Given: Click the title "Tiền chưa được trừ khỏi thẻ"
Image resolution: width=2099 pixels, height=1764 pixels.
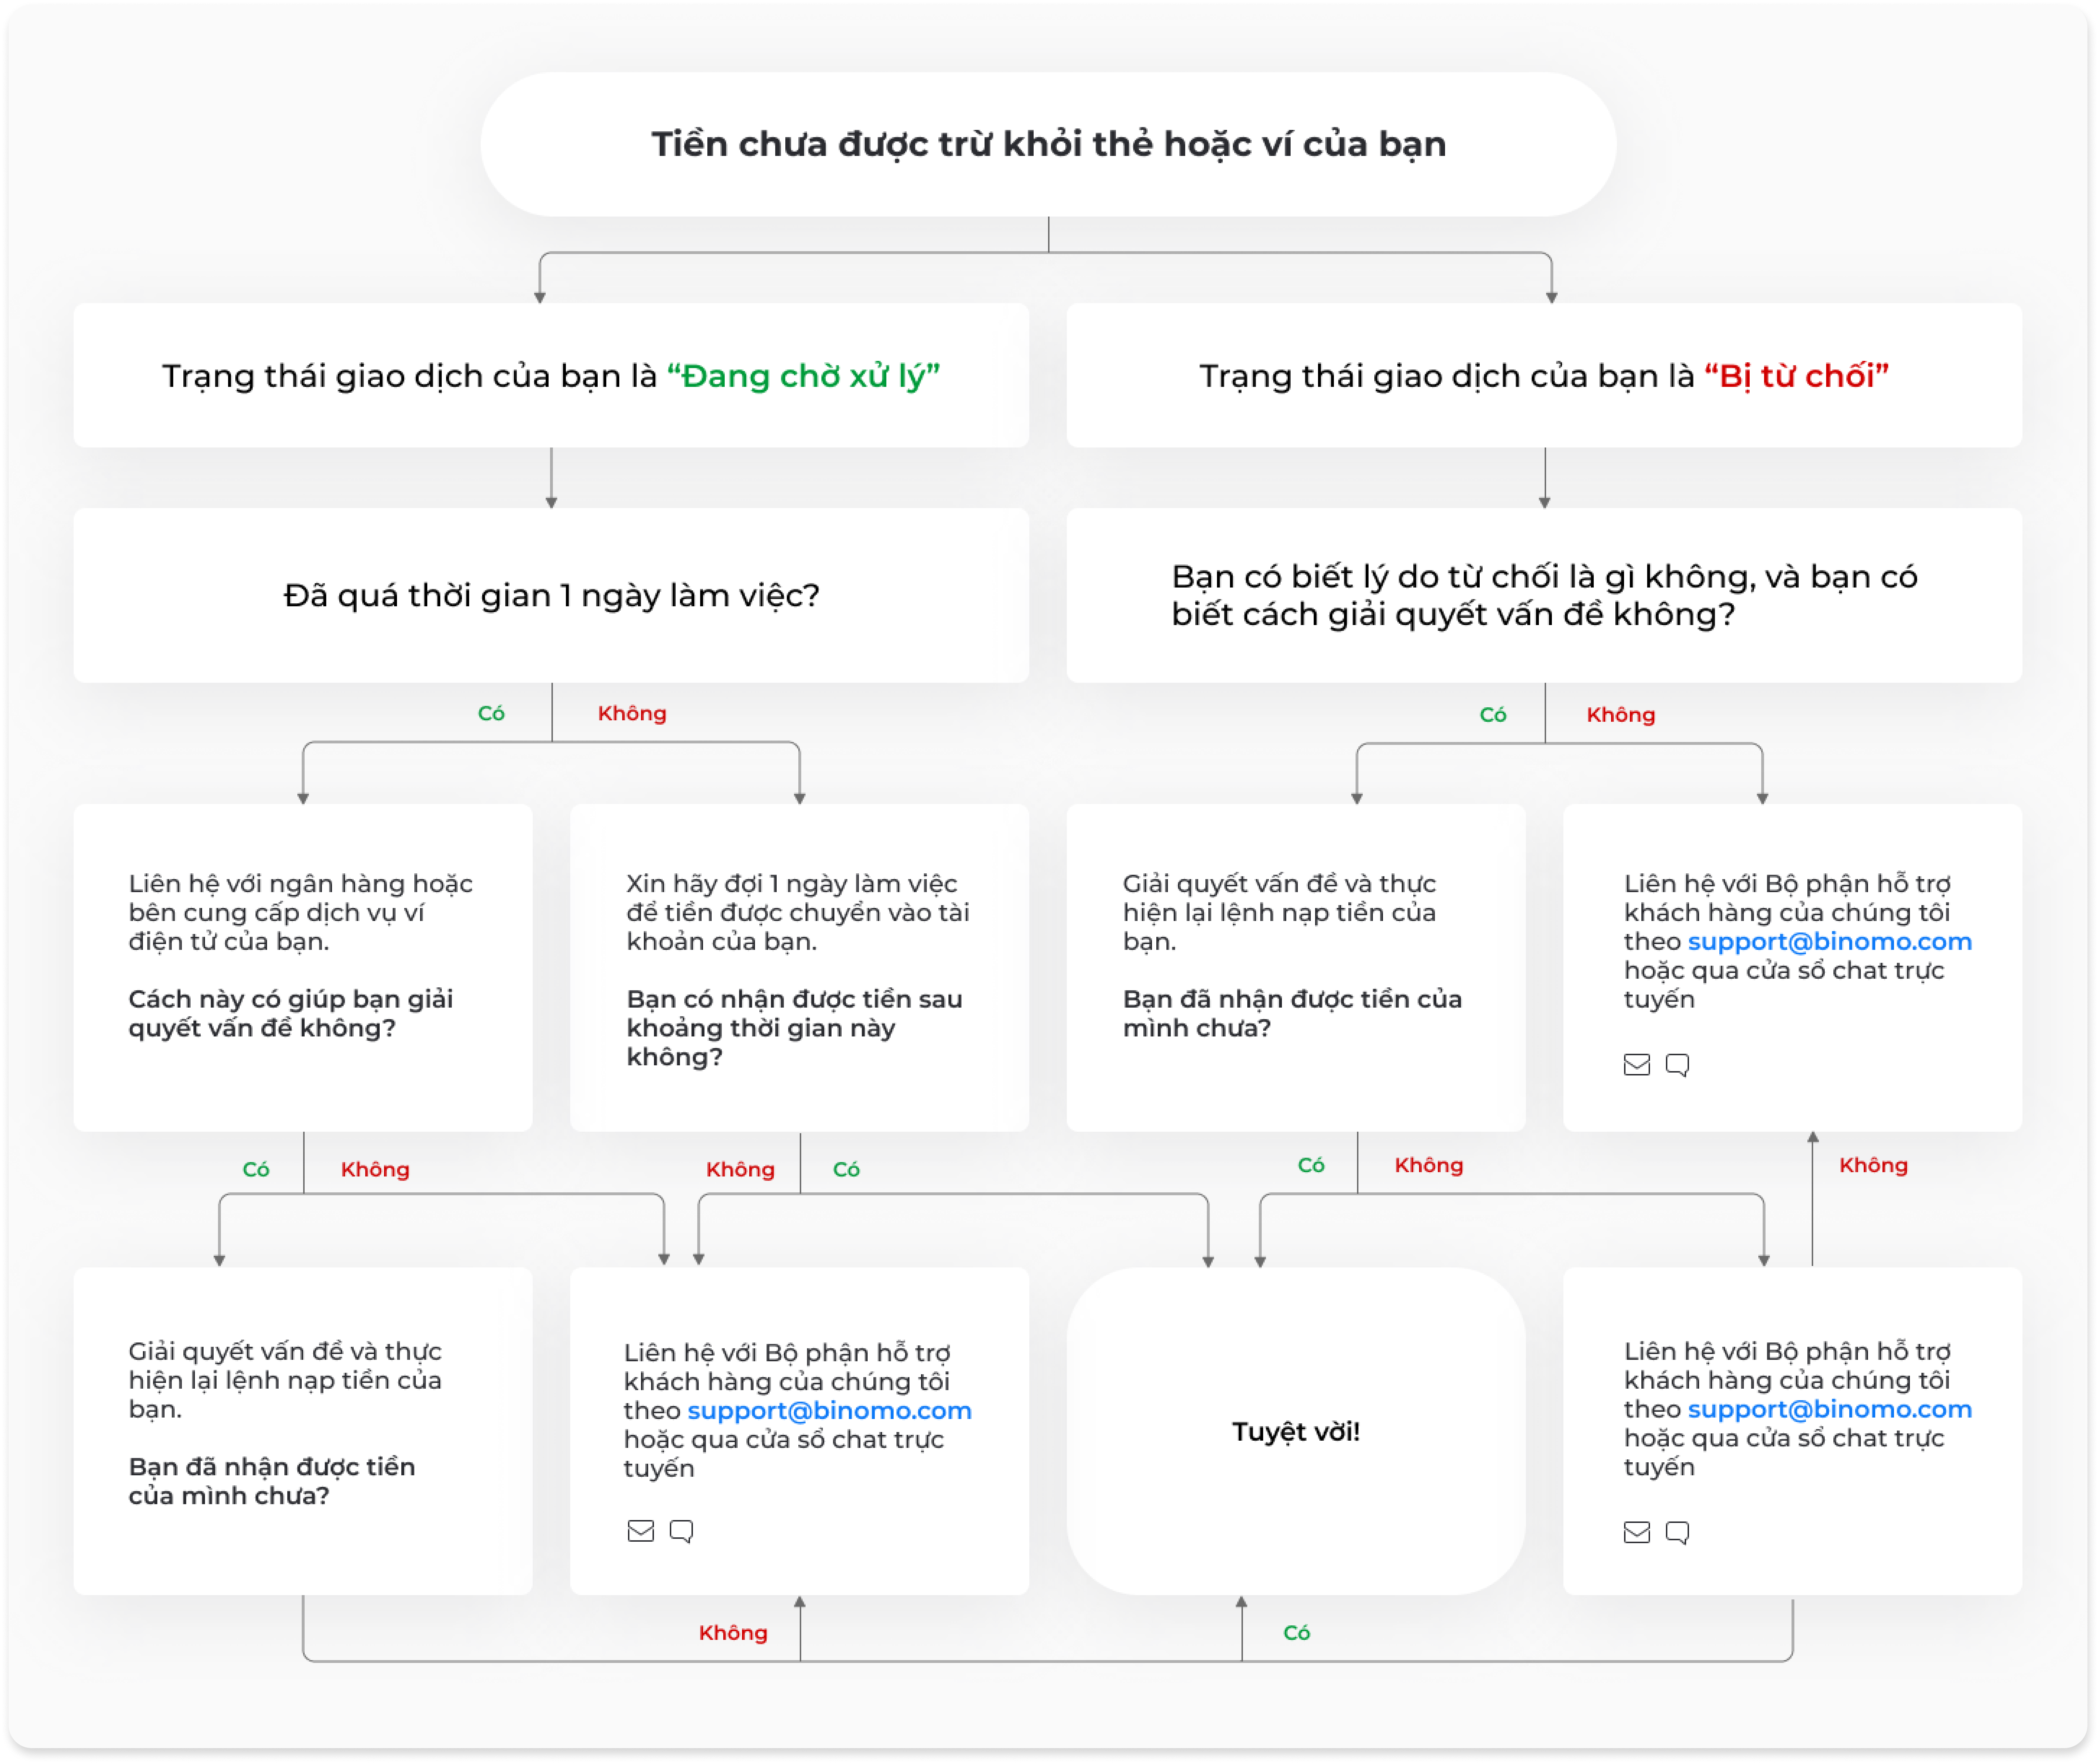Looking at the screenshot, I should [x=1048, y=144].
